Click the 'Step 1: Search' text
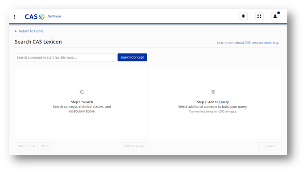 (x=82, y=102)
